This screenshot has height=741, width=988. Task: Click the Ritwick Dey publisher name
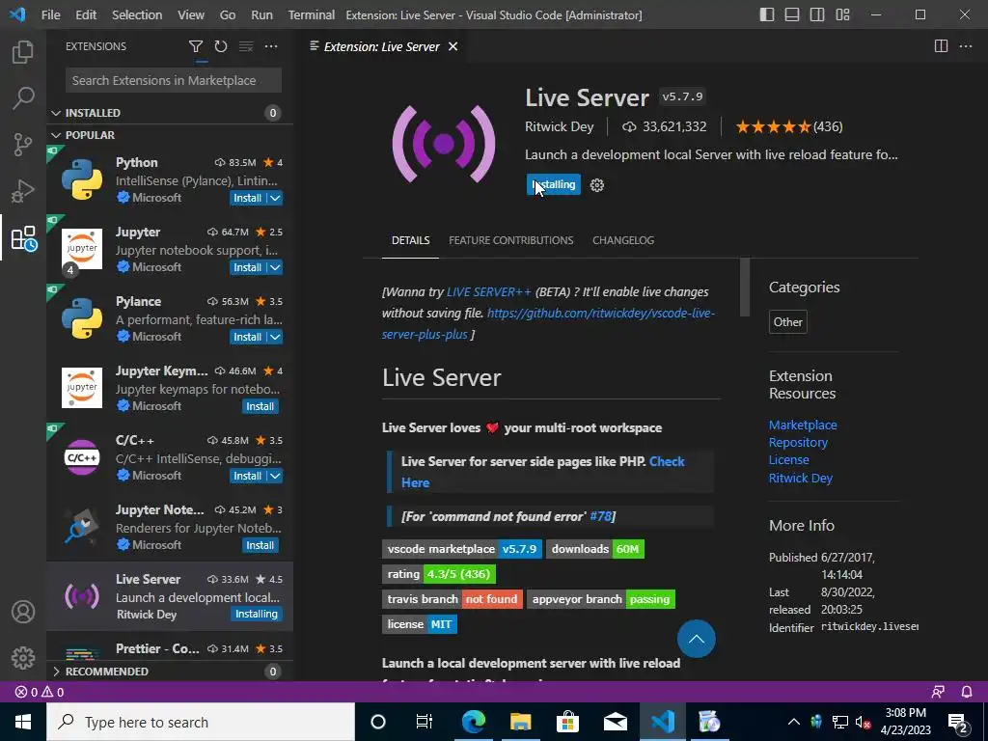click(x=560, y=126)
